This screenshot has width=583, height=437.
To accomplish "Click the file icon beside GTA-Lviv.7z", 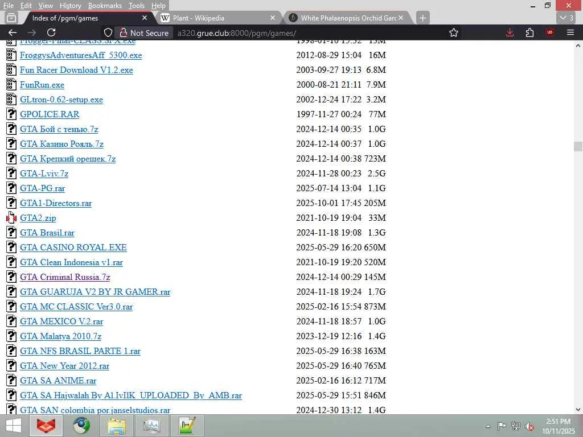I will tap(11, 173).
